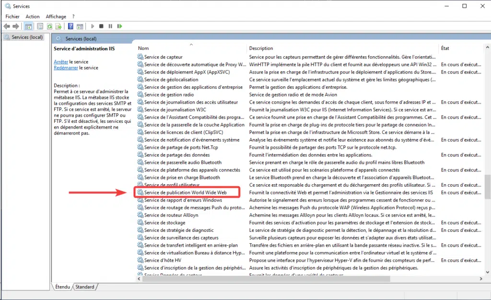Click the Services gear icon in title bar
This screenshot has height=300, width=491.
coord(8,6)
